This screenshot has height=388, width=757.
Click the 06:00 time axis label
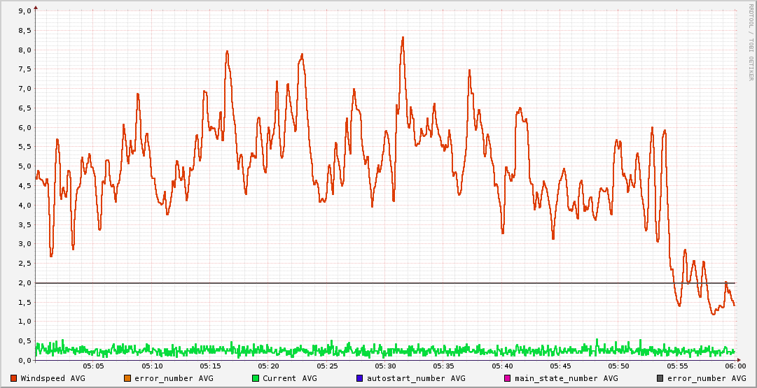[x=735, y=366]
